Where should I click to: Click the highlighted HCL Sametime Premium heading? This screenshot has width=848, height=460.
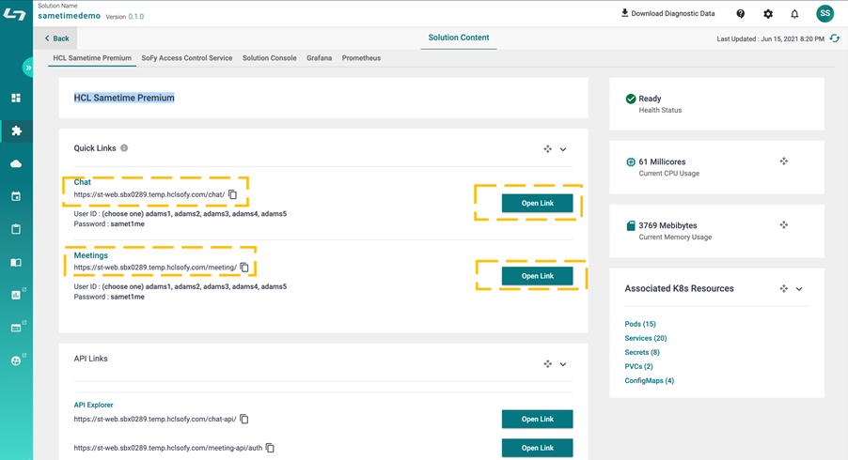(124, 98)
